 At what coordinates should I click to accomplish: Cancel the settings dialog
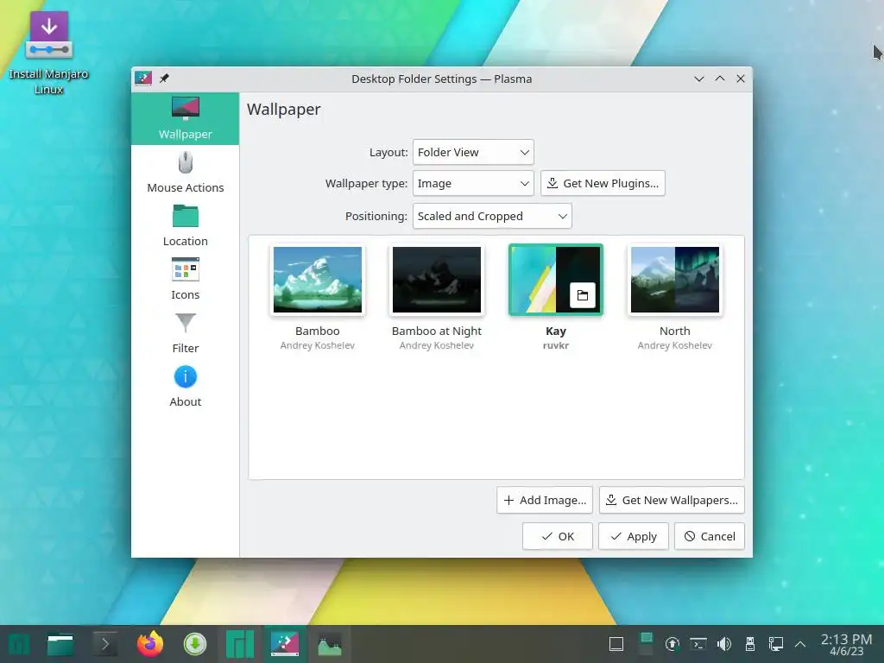pos(710,536)
